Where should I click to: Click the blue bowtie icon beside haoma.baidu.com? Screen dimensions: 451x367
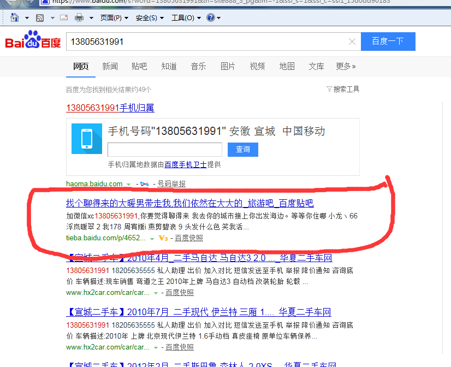tap(144, 184)
